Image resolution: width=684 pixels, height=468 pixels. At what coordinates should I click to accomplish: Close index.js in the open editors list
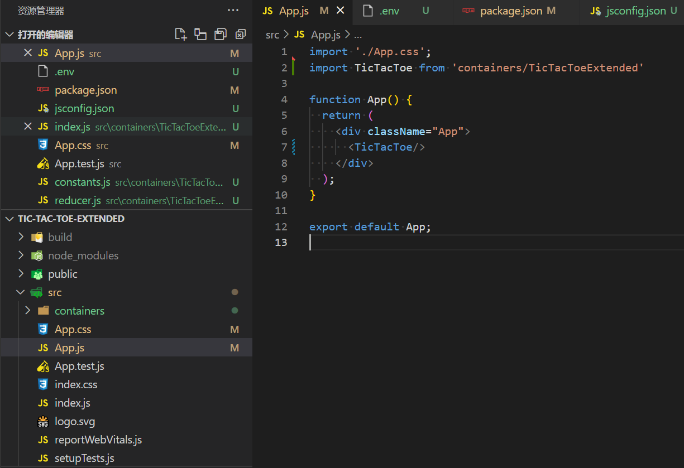[28, 127]
